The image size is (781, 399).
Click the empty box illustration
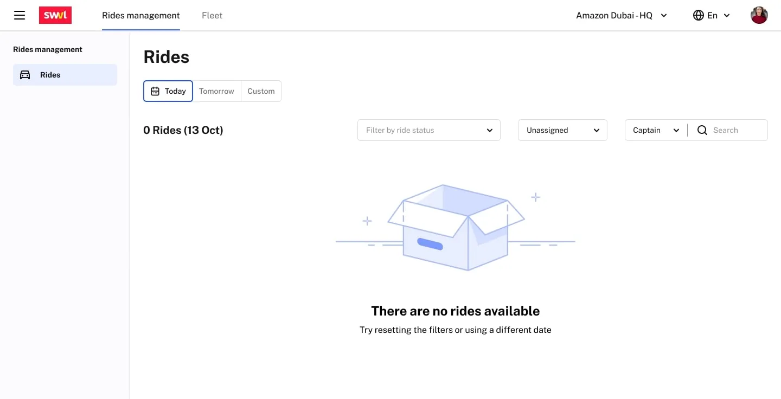(x=456, y=228)
